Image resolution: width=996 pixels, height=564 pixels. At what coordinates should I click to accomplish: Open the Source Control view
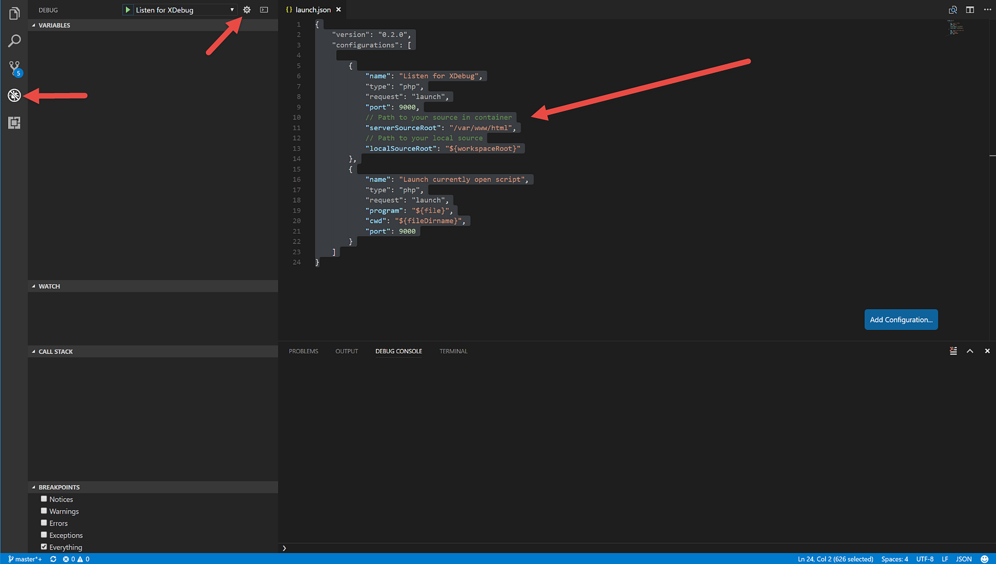pos(14,68)
